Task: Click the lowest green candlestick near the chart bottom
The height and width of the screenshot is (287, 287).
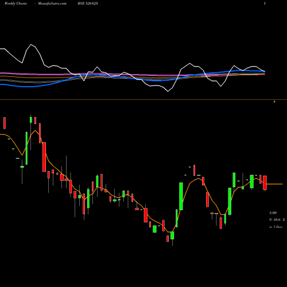Action: 172,236
